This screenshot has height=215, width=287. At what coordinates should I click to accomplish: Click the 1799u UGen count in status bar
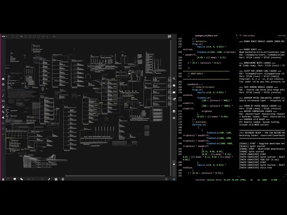(243, 180)
